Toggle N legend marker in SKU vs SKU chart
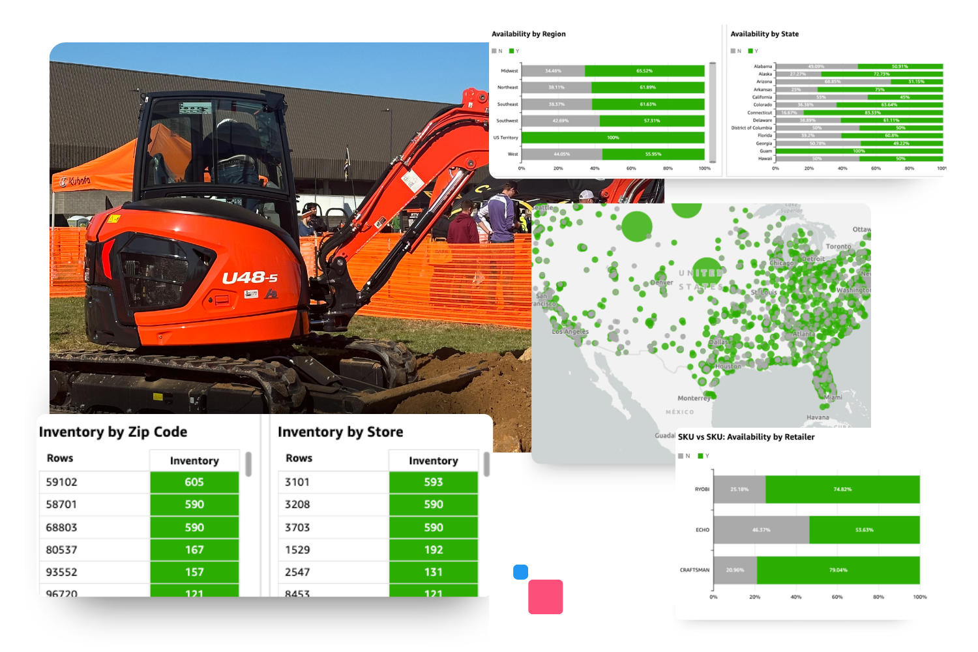 681,456
